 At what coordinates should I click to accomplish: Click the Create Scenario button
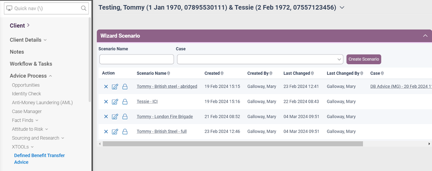[x=364, y=59]
